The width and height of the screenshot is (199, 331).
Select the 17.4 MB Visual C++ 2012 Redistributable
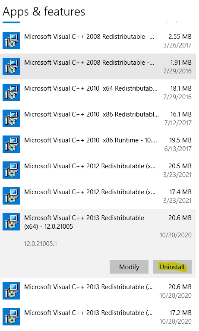point(98,196)
